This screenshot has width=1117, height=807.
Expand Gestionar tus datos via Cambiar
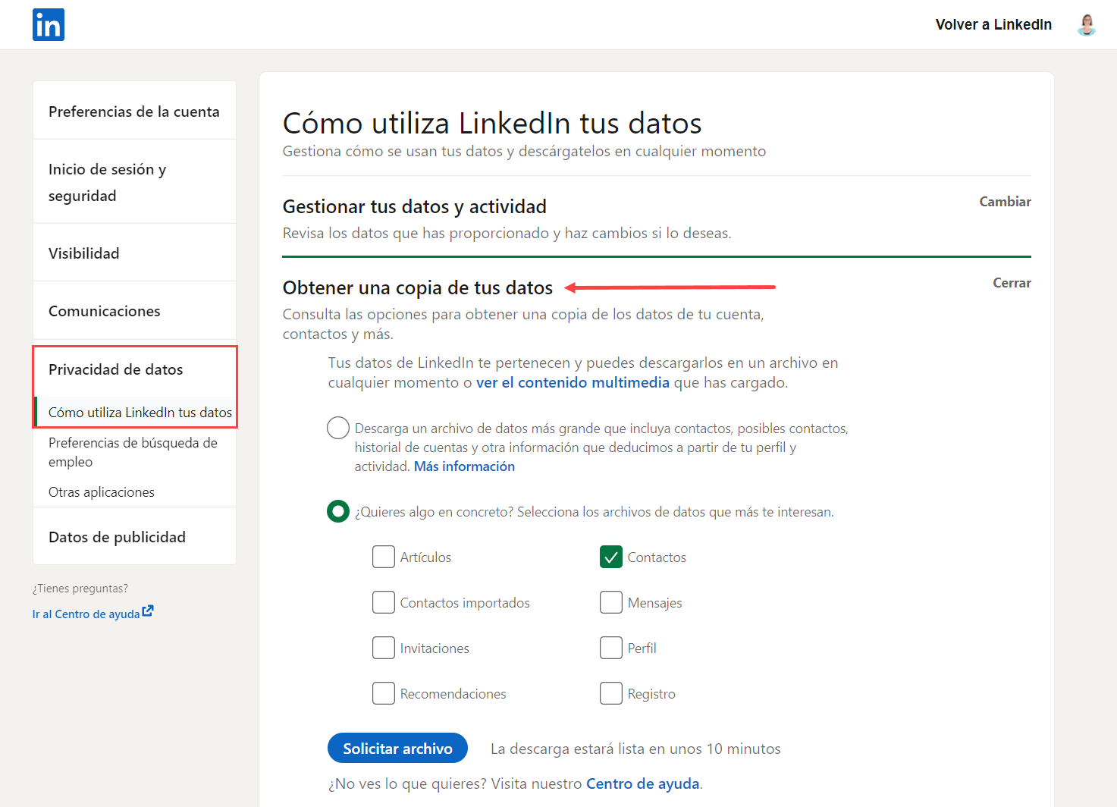1005,202
